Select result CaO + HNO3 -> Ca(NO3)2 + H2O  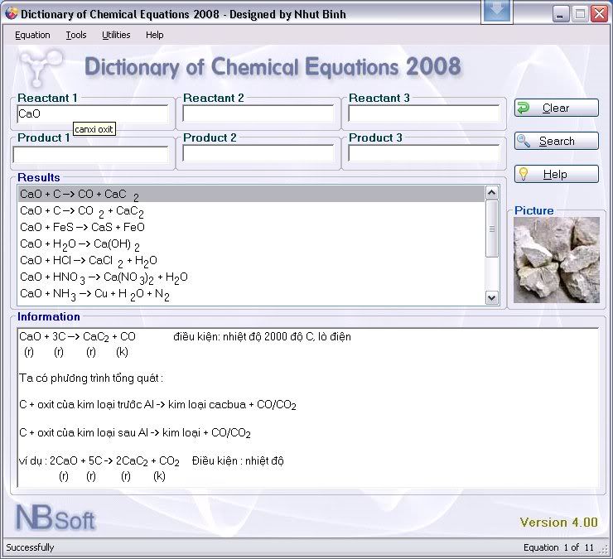(251, 277)
